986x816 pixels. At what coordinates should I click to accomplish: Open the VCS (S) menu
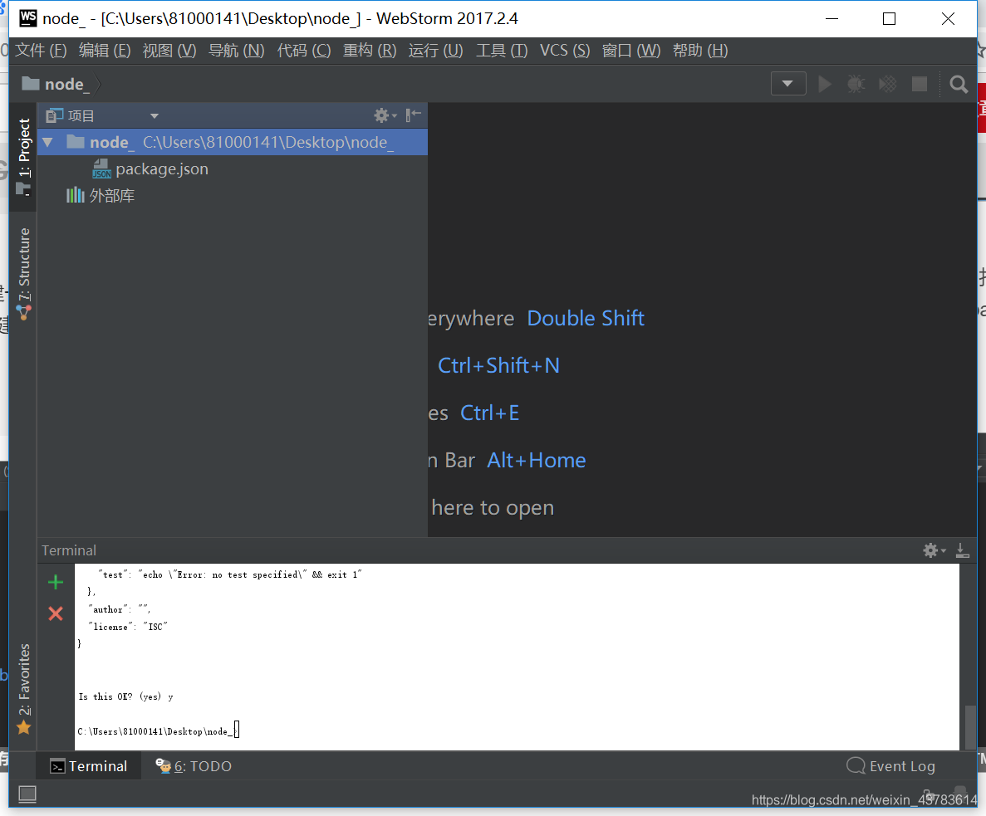pos(565,51)
